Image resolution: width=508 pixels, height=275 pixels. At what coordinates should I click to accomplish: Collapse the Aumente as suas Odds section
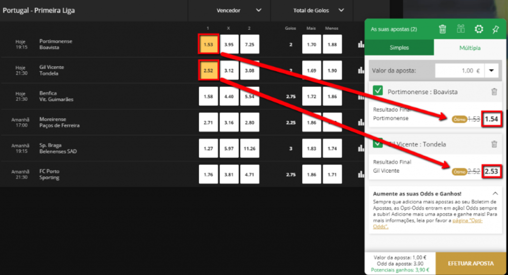point(495,193)
